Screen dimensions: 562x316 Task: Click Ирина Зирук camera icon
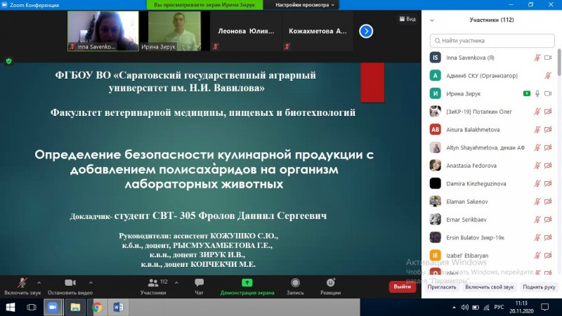pos(548,93)
